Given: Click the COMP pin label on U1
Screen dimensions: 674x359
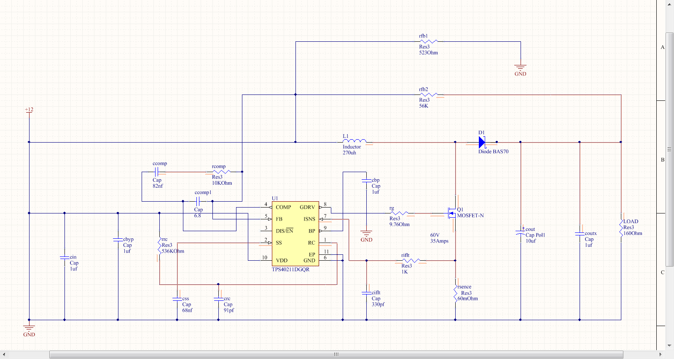Looking at the screenshot, I should (x=283, y=207).
